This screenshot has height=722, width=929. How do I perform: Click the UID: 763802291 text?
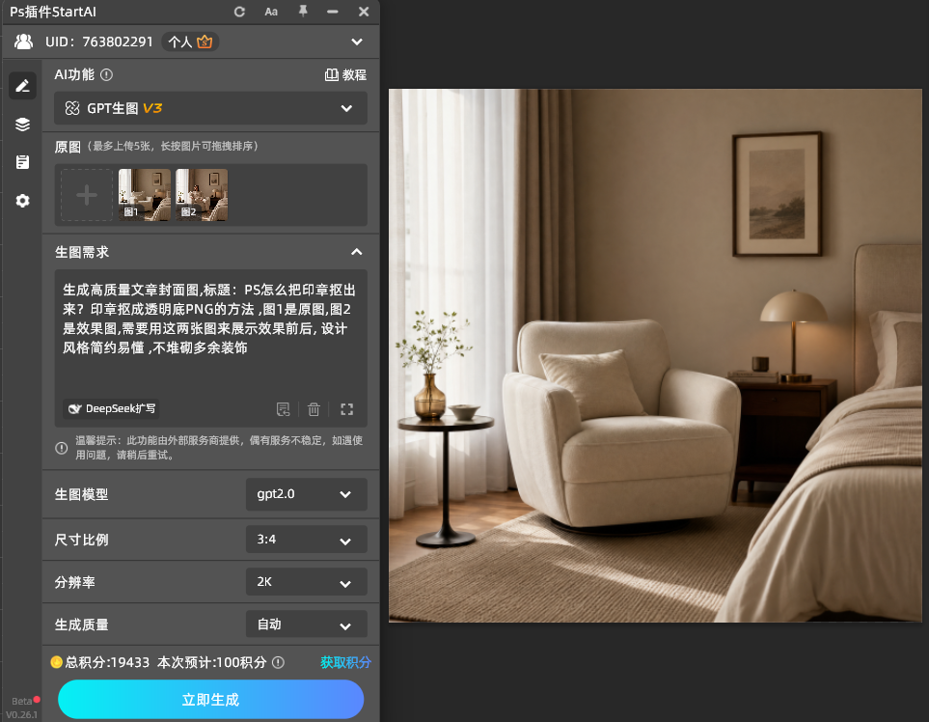tap(99, 42)
